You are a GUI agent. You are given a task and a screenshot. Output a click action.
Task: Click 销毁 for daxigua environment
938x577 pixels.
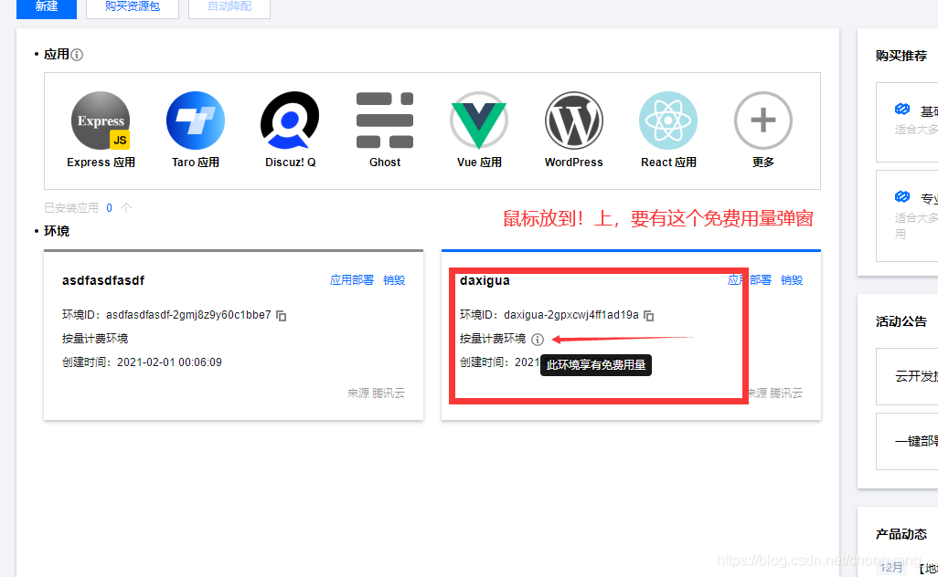[792, 280]
